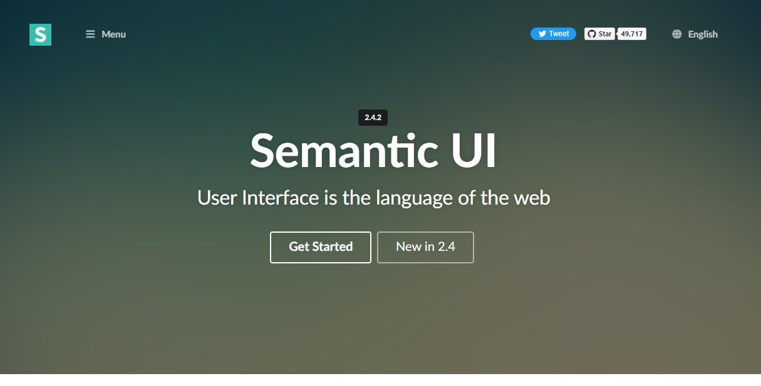Open the Menu label in header
The width and height of the screenshot is (761, 386).
coord(114,34)
